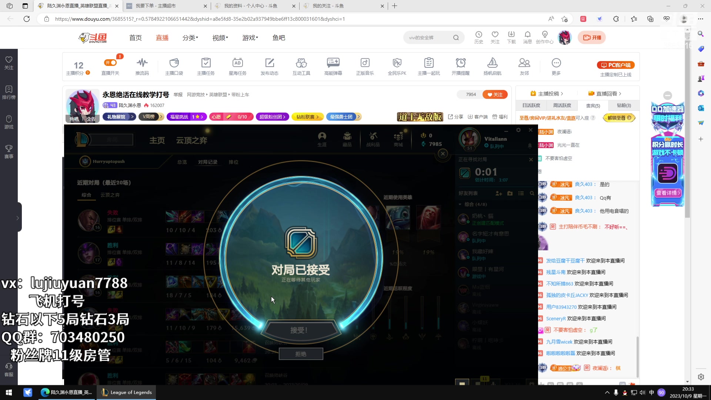
Task: Switch to 我的关注 - 斗鱼 browser tab
Action: (x=343, y=6)
